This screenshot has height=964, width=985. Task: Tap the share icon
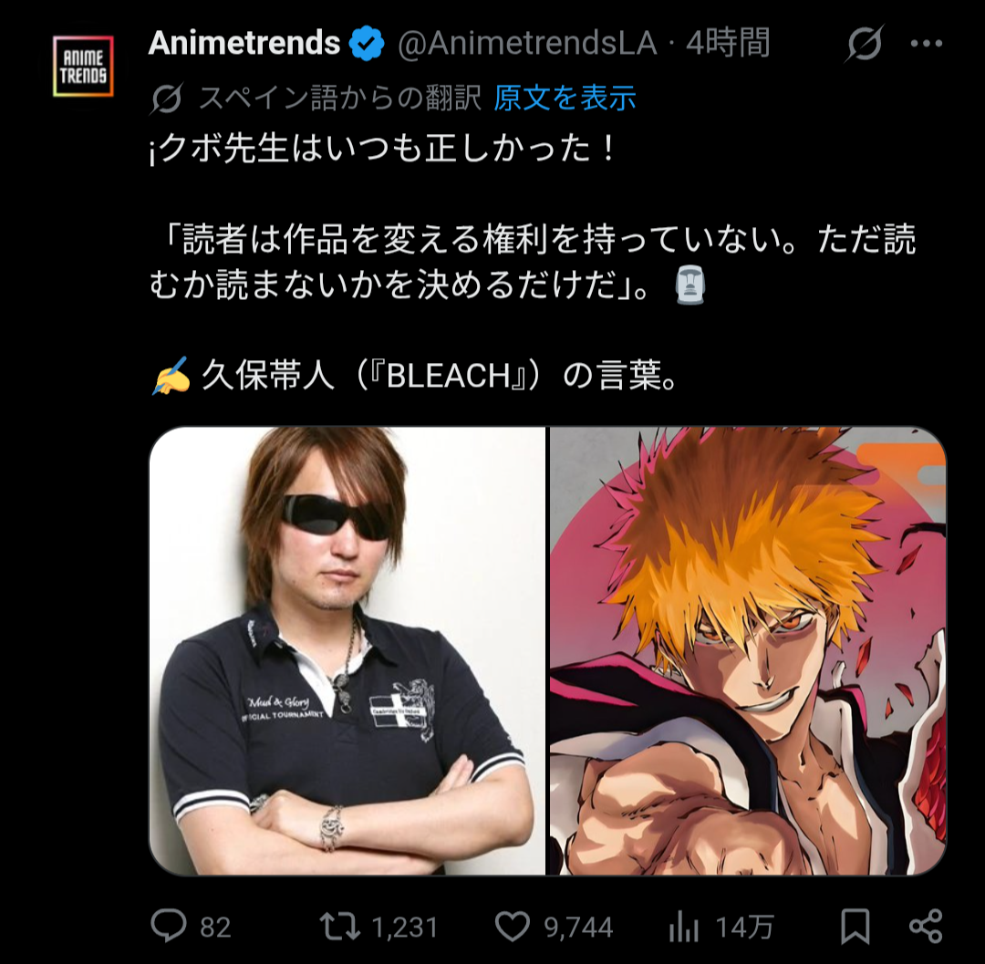926,927
